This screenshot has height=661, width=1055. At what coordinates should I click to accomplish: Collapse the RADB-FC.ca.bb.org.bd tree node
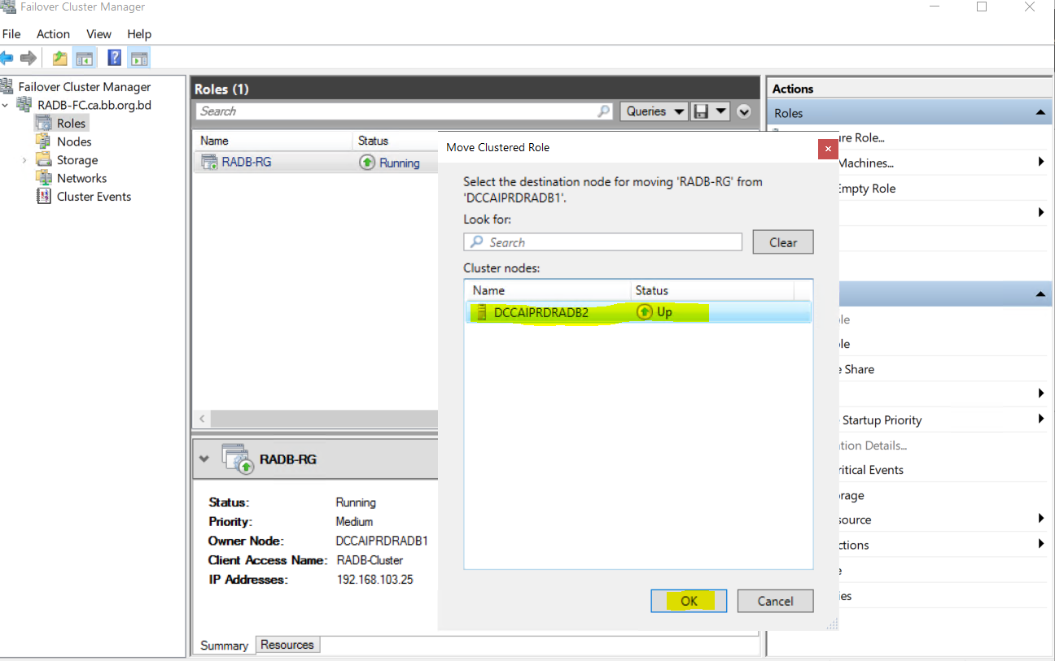click(x=7, y=105)
